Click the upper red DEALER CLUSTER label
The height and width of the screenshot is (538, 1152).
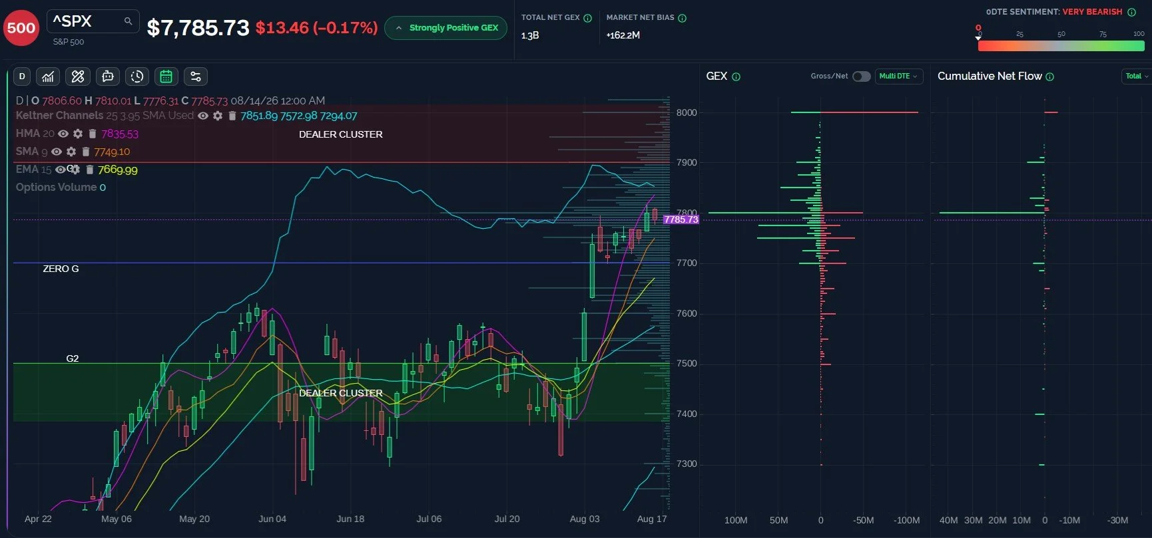(x=341, y=134)
